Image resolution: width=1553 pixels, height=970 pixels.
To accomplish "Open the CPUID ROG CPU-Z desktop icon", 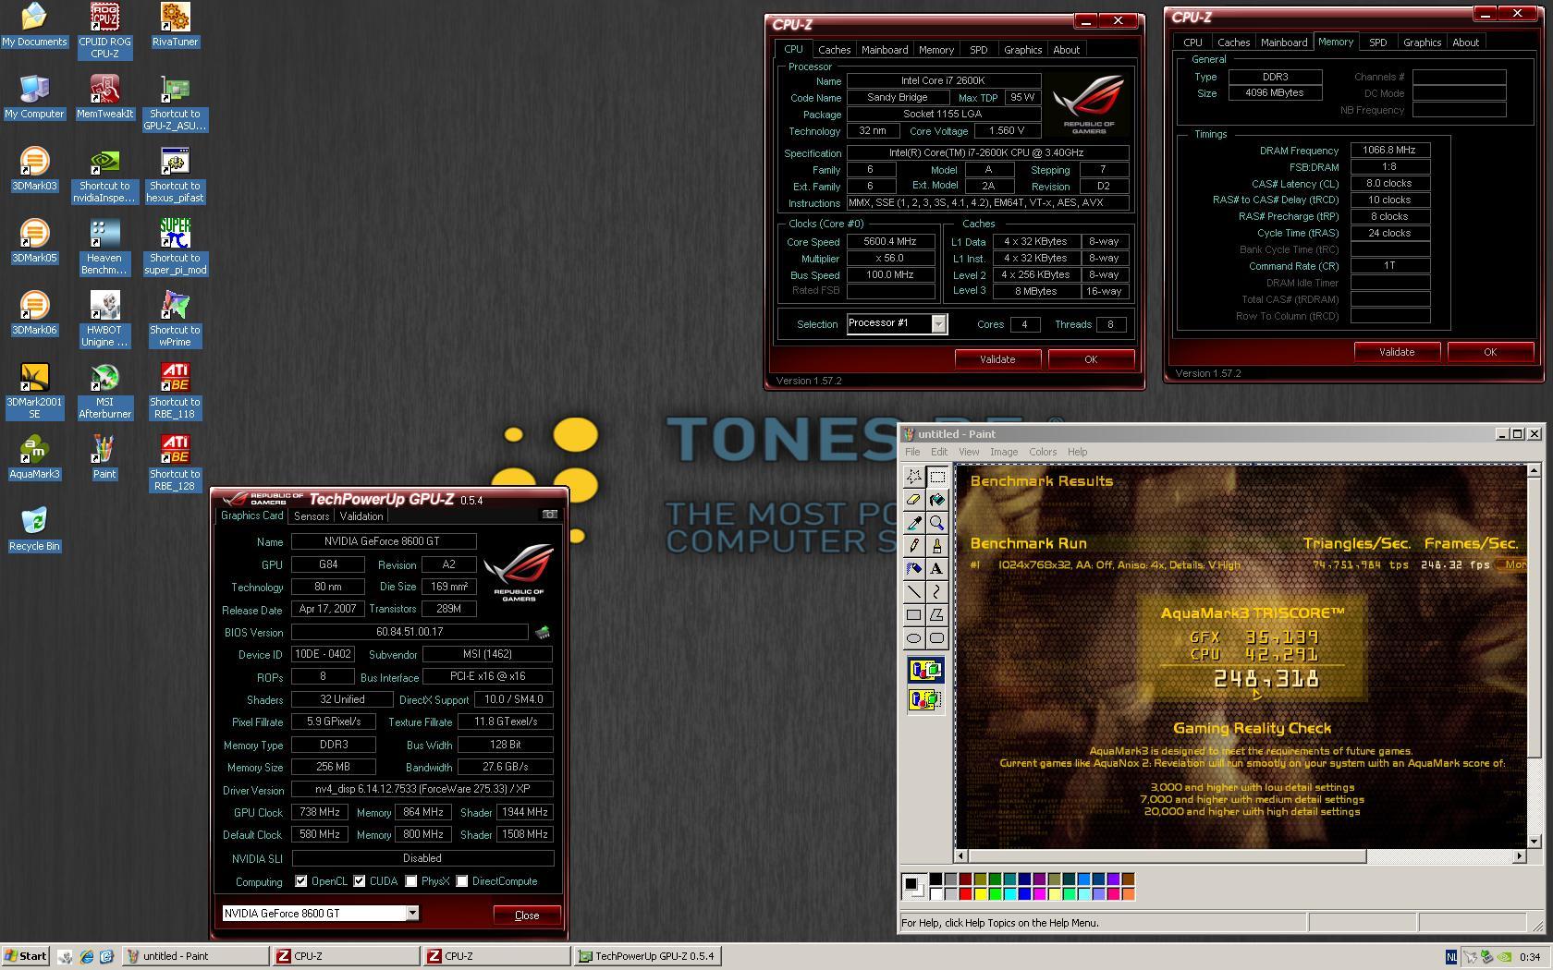I will click(104, 30).
